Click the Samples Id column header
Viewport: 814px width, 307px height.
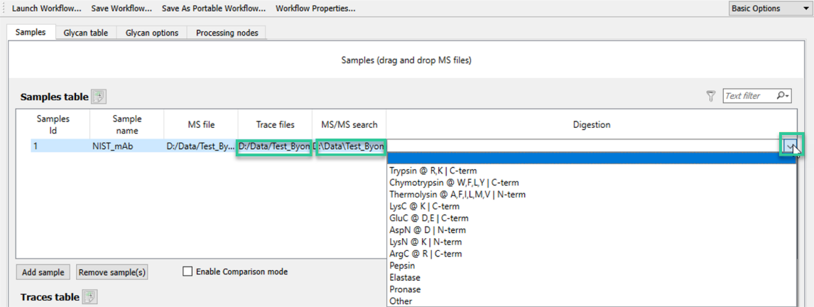53,124
